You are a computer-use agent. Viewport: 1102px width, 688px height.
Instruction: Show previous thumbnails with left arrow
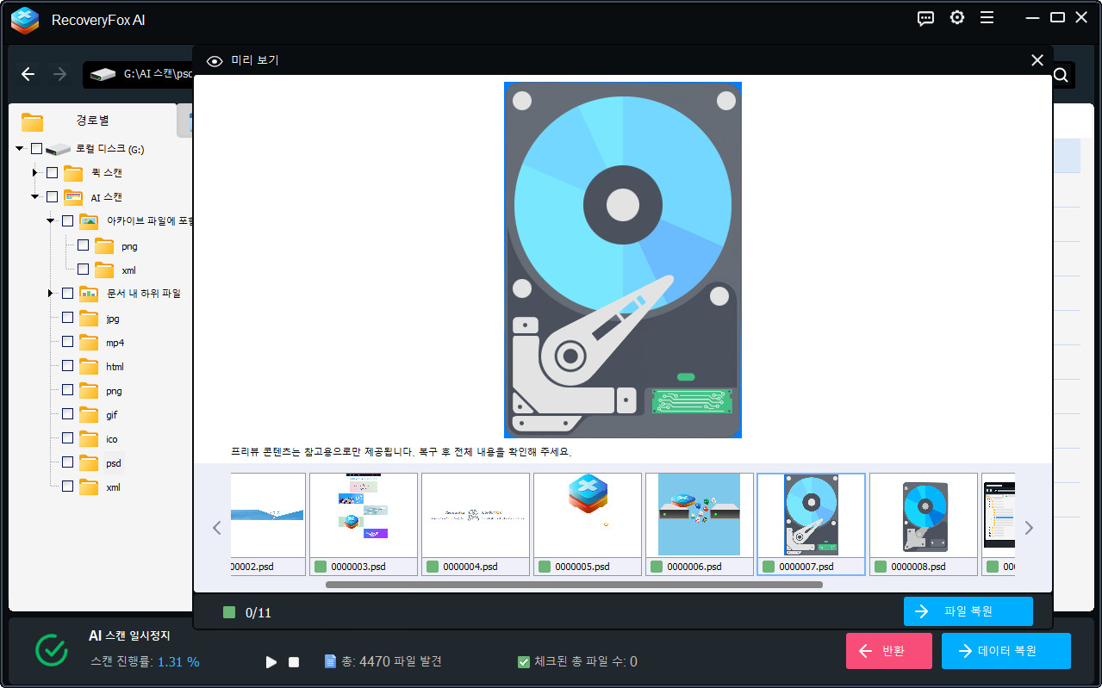(x=217, y=528)
